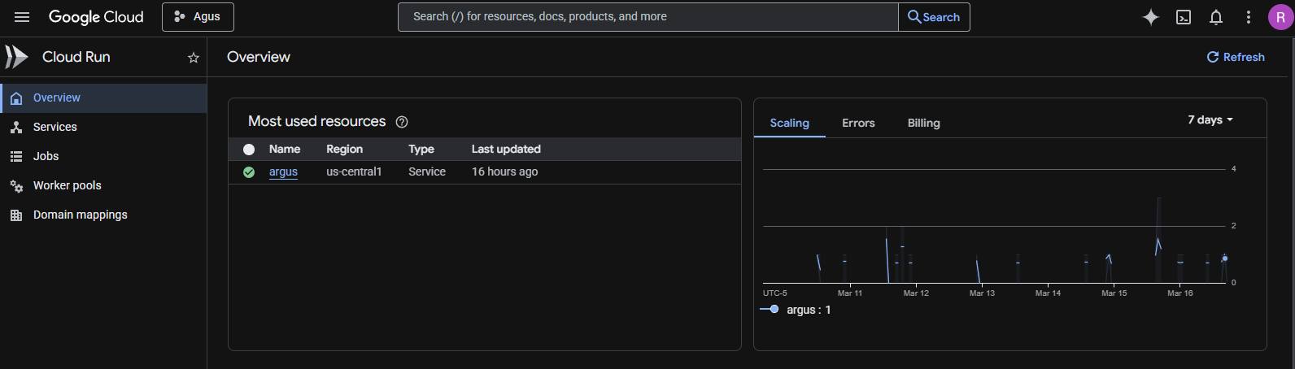Click the UTC-5 timezone label
This screenshot has width=1295, height=369.
774,293
